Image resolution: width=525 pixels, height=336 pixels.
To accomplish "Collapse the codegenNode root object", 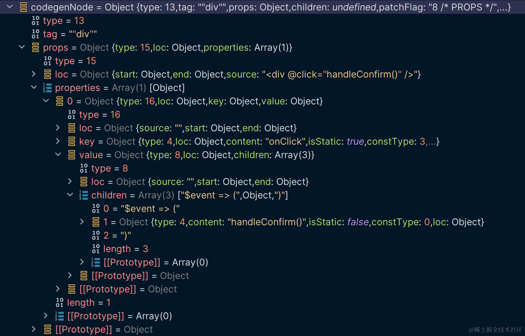I will coord(9,7).
